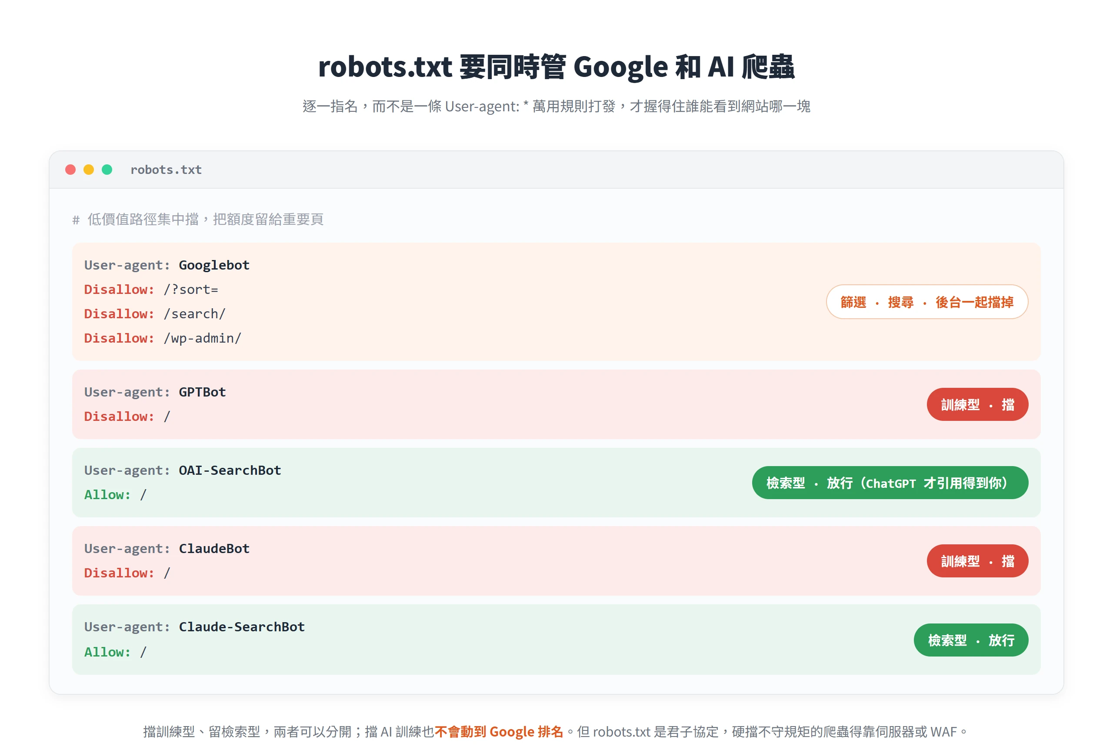Select the User-agent: GPTBot line

click(x=155, y=392)
